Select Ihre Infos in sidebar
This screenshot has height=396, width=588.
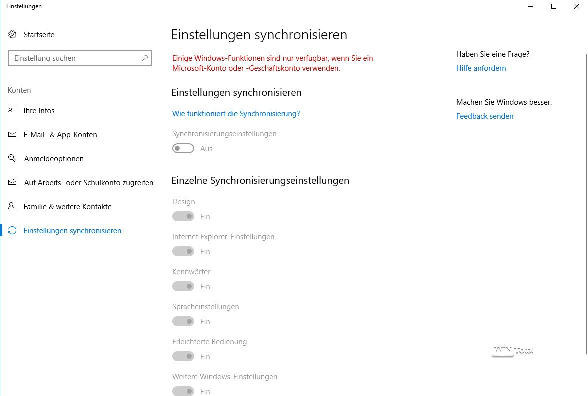[39, 111]
